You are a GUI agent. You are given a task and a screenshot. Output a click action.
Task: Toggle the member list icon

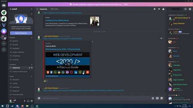(x=163, y=9)
